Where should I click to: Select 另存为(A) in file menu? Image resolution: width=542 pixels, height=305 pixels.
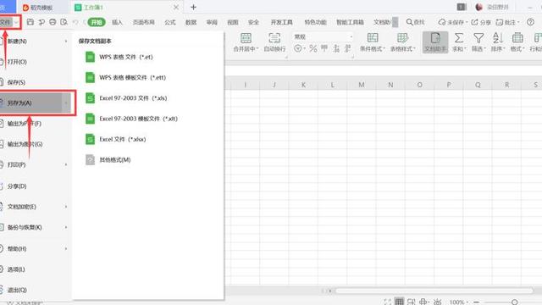click(x=35, y=103)
